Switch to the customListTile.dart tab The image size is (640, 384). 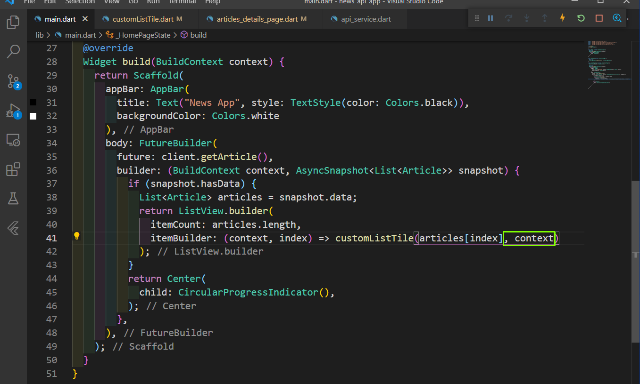(147, 19)
